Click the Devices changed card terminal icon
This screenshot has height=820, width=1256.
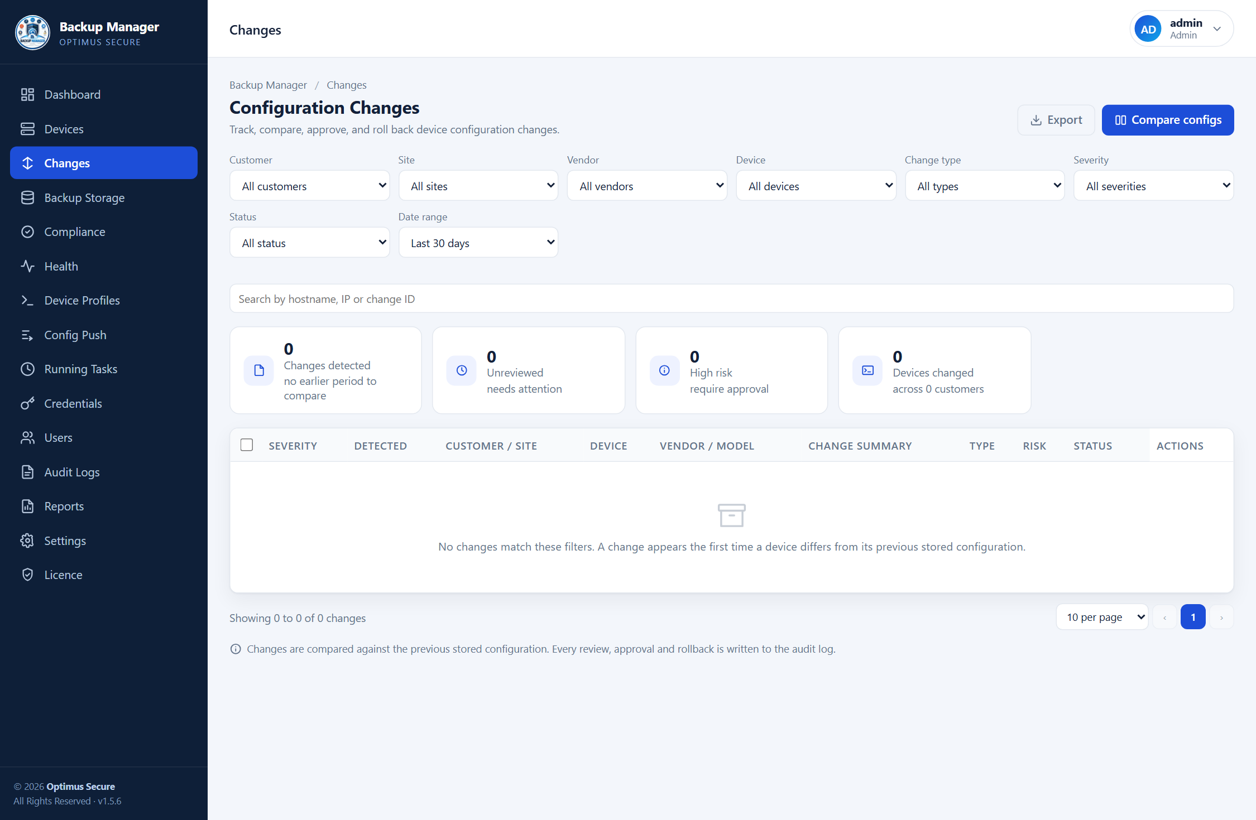click(x=867, y=370)
